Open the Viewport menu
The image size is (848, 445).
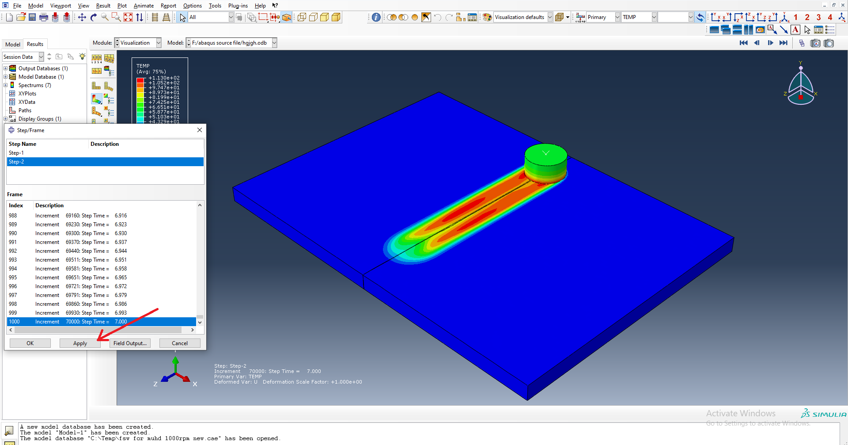[x=61, y=5]
